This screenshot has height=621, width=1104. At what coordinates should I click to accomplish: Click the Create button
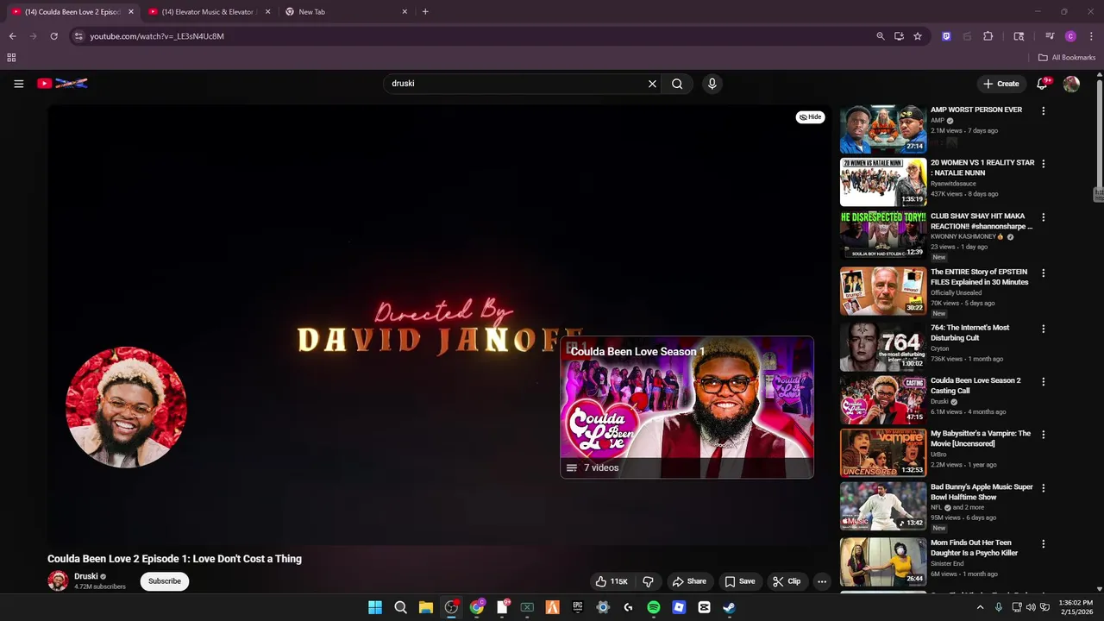click(1001, 84)
